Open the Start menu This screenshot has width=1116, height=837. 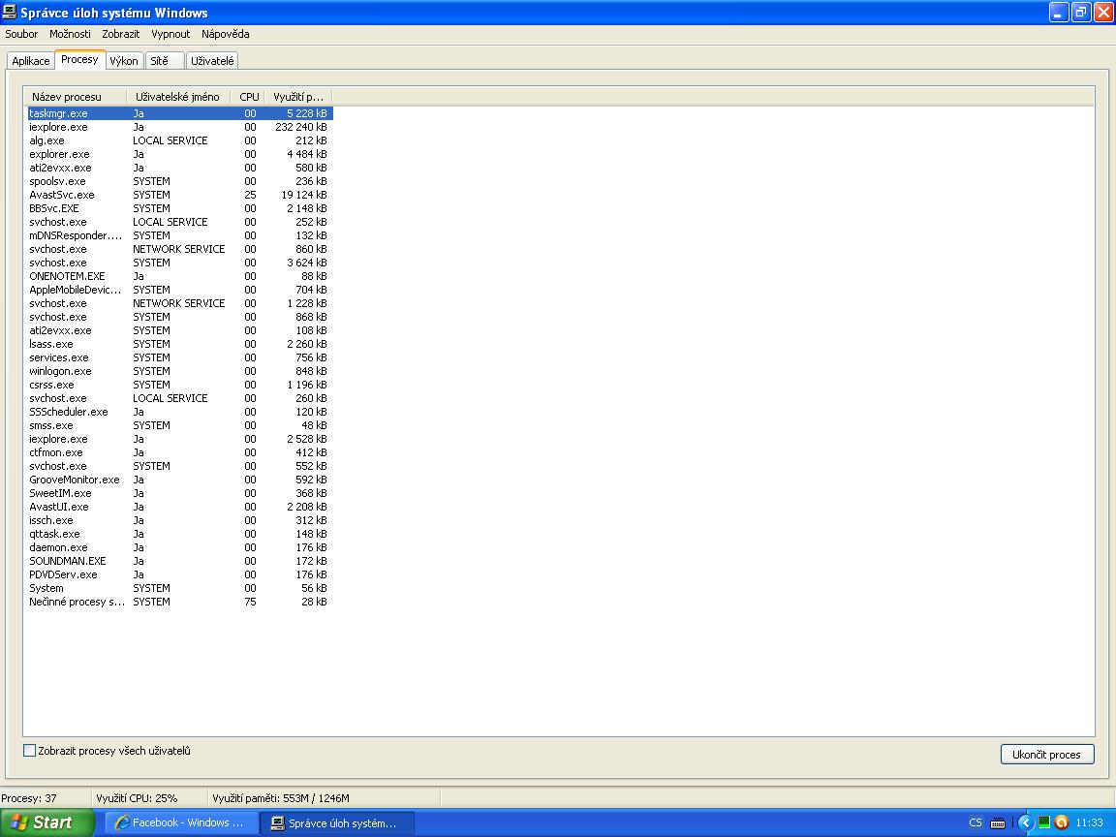tap(46, 822)
